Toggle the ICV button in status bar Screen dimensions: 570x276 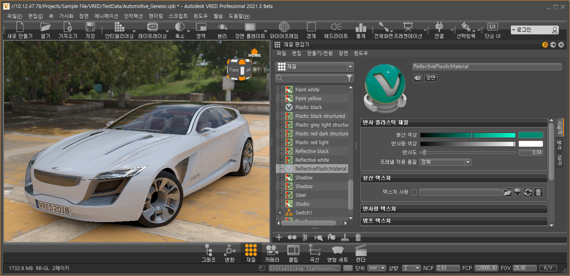click(x=548, y=268)
